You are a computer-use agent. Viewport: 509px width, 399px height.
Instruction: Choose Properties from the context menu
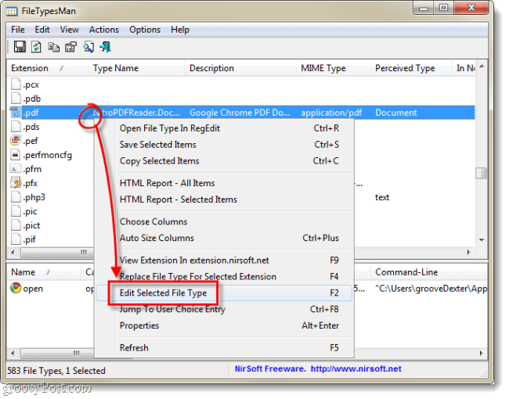point(224,325)
